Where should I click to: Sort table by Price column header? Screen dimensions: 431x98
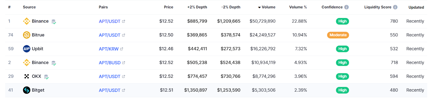(x=169, y=7)
